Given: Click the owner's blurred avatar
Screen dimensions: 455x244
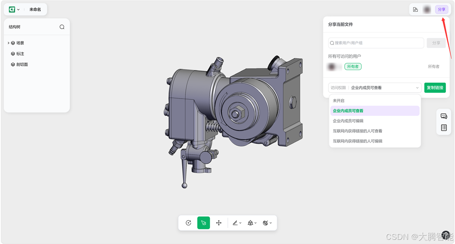Looking at the screenshot, I should (332, 67).
